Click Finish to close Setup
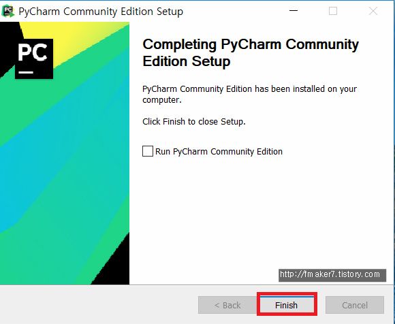395x324 pixels. (x=287, y=305)
